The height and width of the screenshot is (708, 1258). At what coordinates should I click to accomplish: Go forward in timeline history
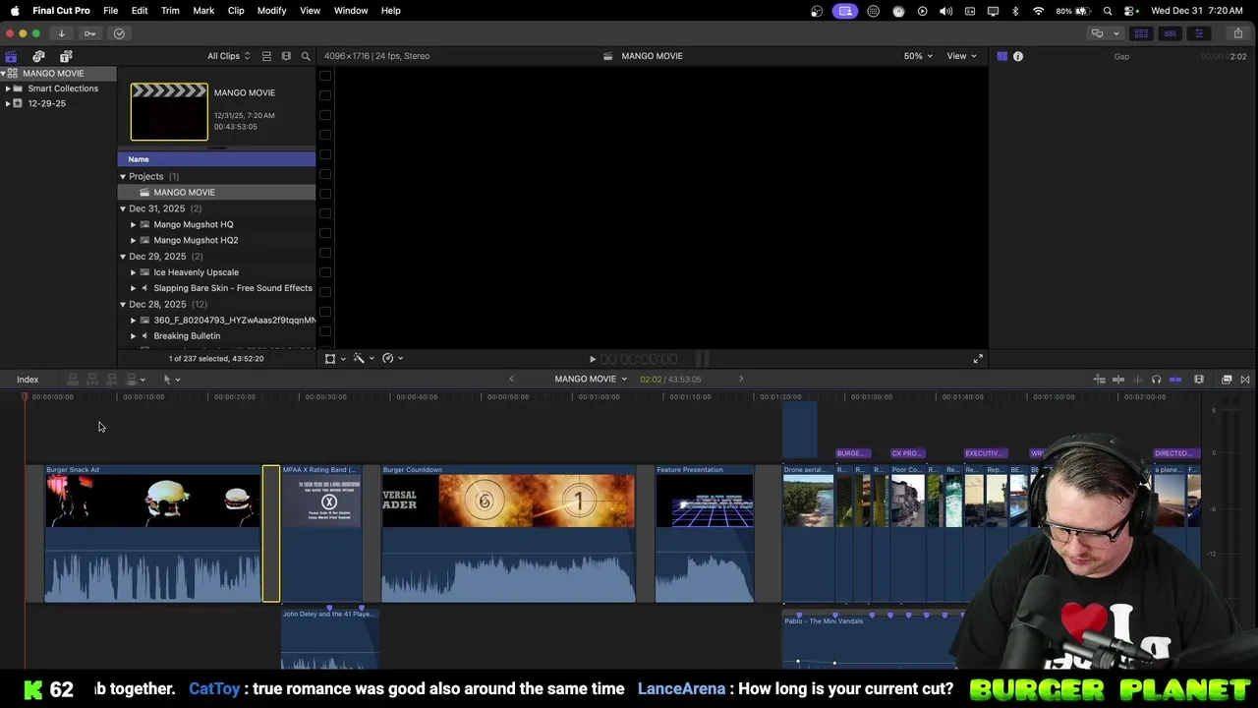pos(741,380)
